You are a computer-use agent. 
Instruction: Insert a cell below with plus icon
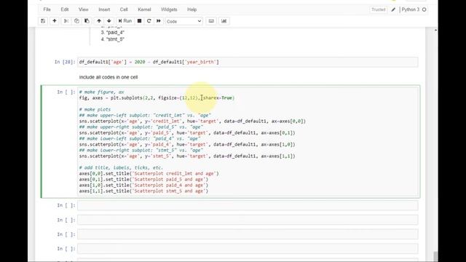coord(55,21)
